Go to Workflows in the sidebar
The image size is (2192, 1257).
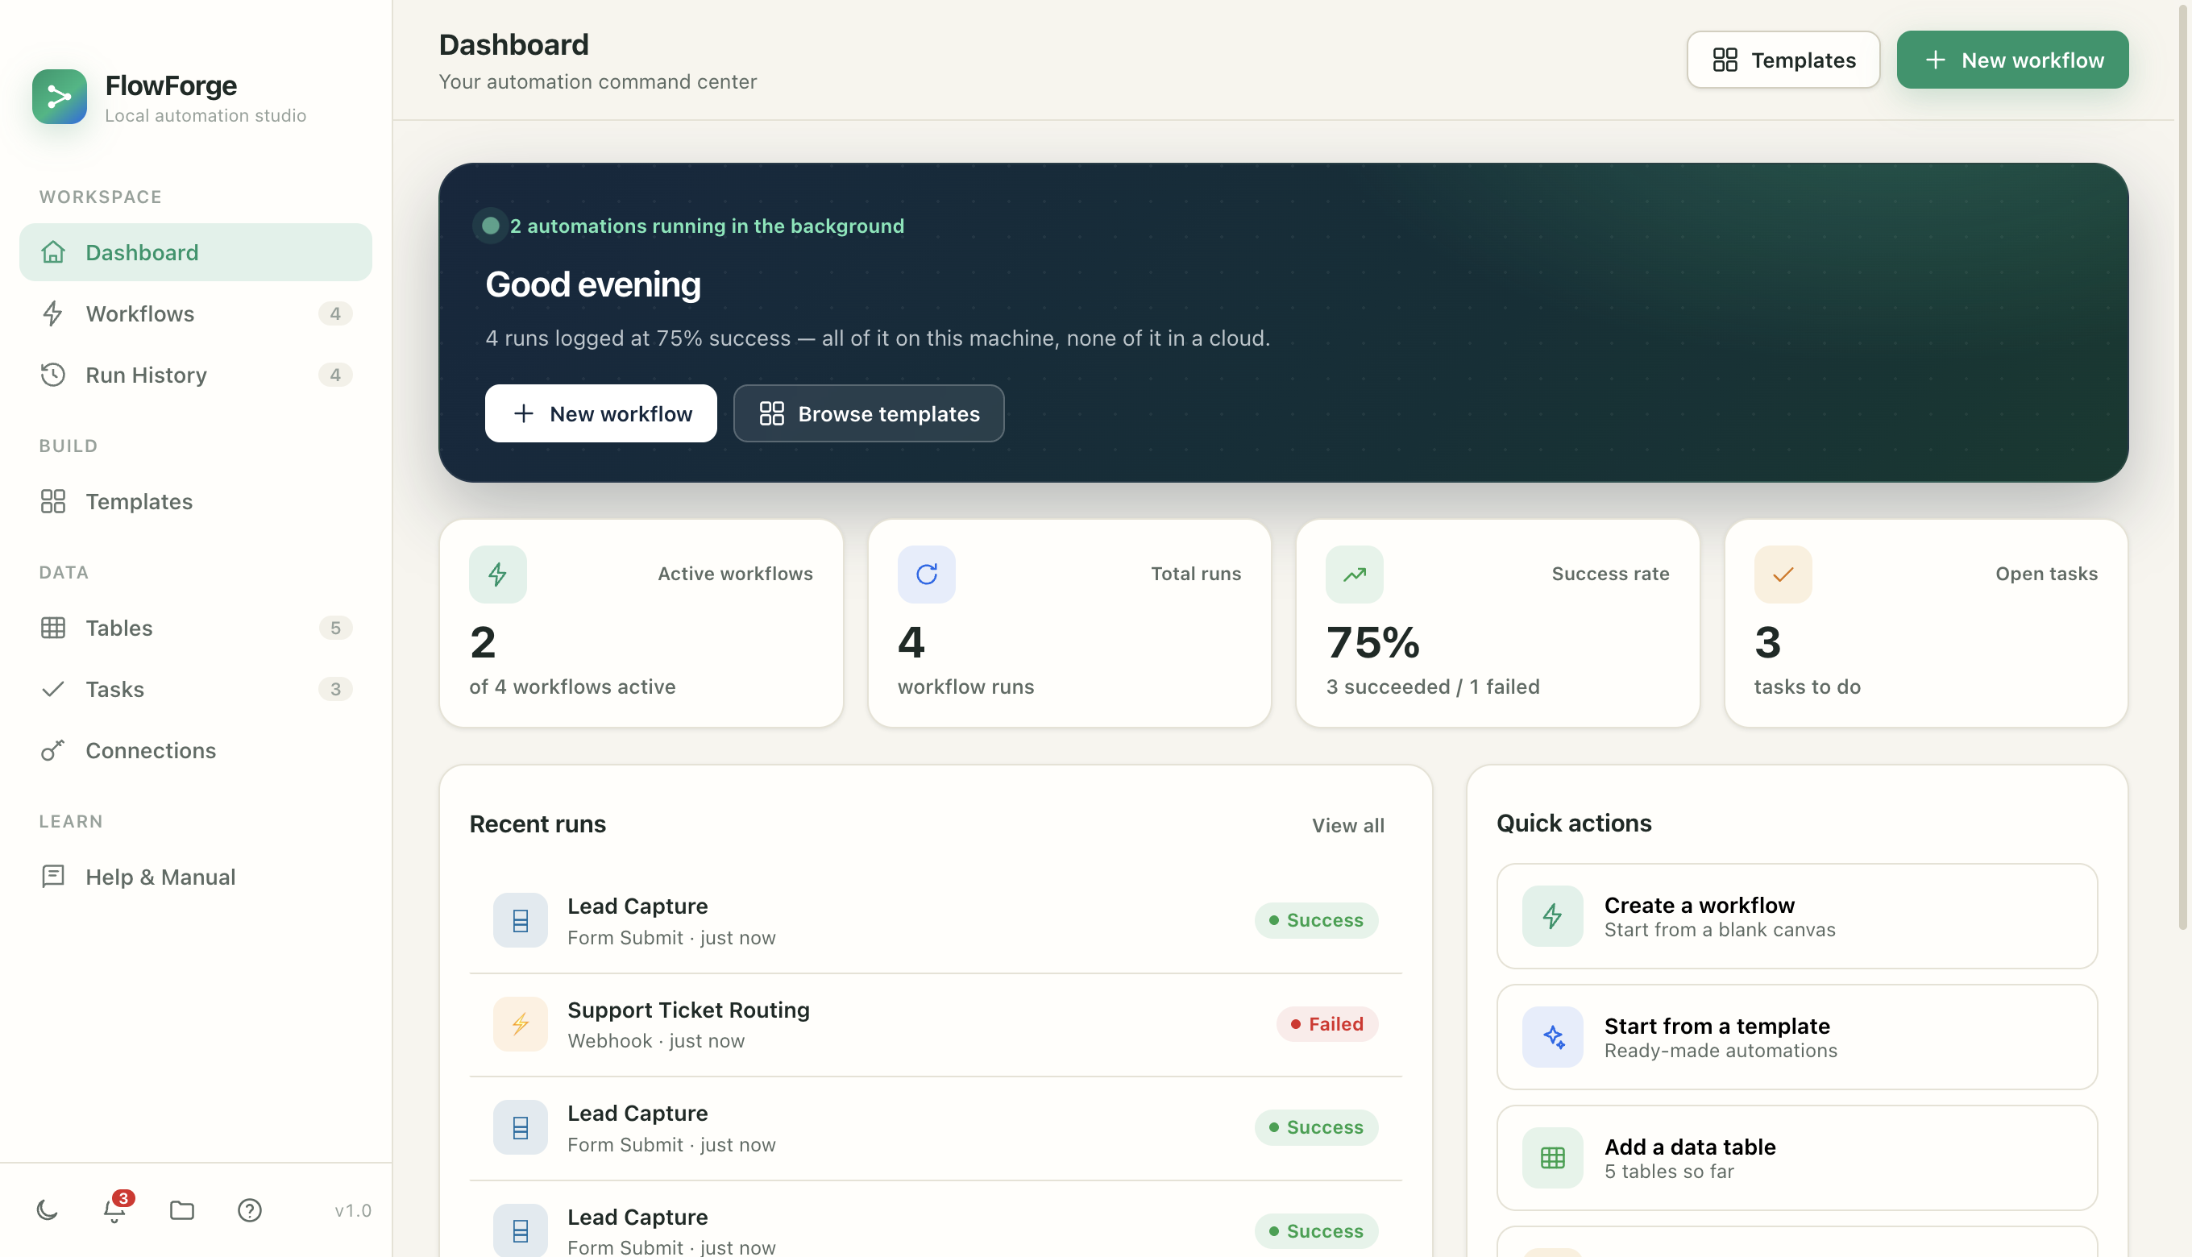pos(196,313)
